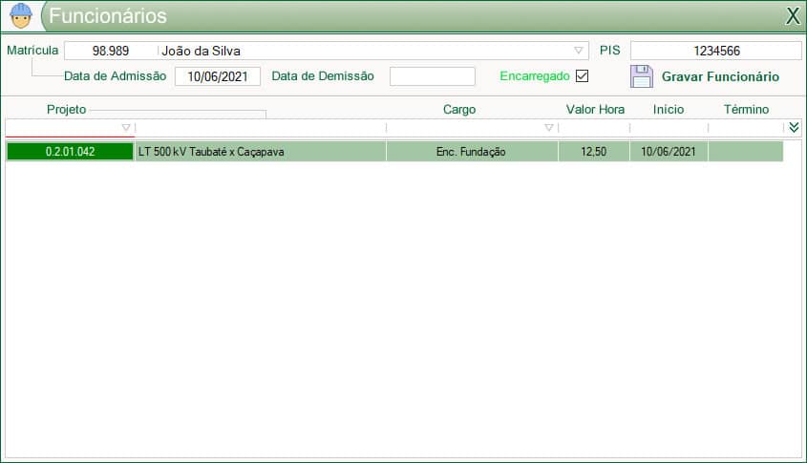Click the Valor Hora filter input cell

[594, 128]
